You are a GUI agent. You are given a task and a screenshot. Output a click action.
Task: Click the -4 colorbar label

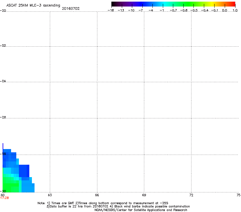point(151,10)
